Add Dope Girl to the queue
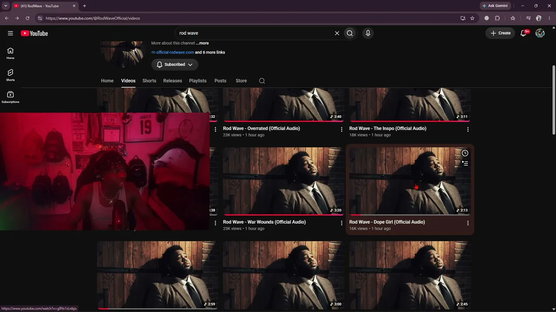 465,163
